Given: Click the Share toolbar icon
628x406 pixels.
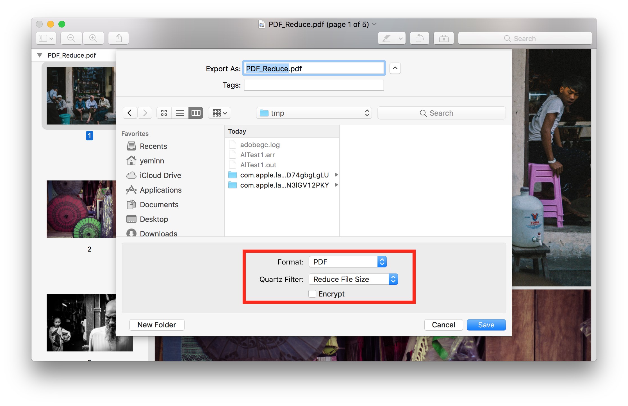Looking at the screenshot, I should coord(119,38).
